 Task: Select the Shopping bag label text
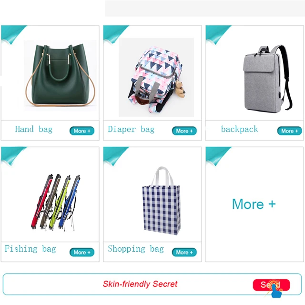click(x=136, y=249)
